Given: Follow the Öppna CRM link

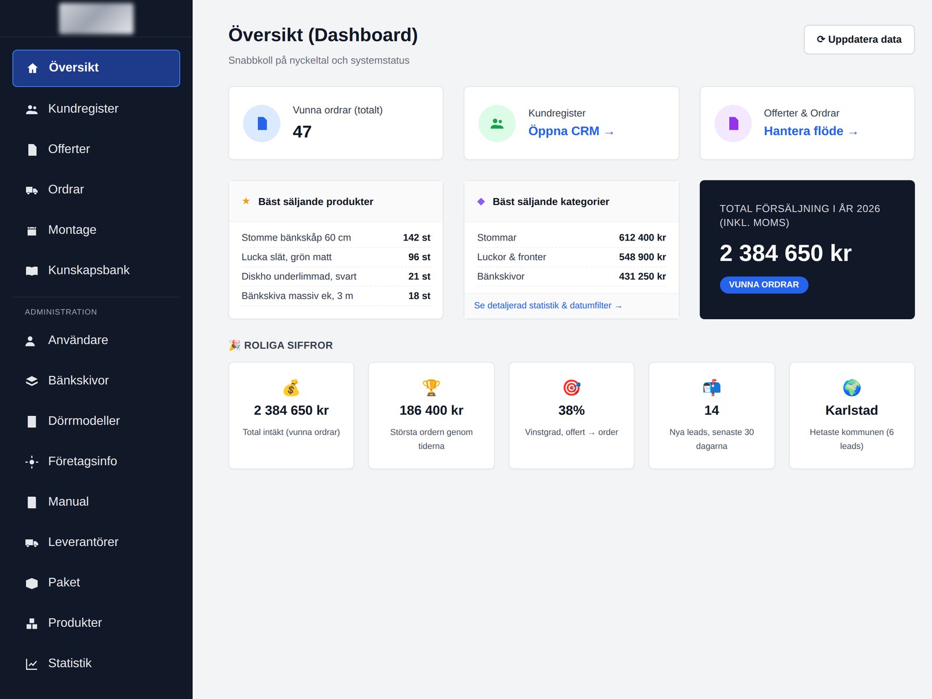Looking at the screenshot, I should pos(571,131).
